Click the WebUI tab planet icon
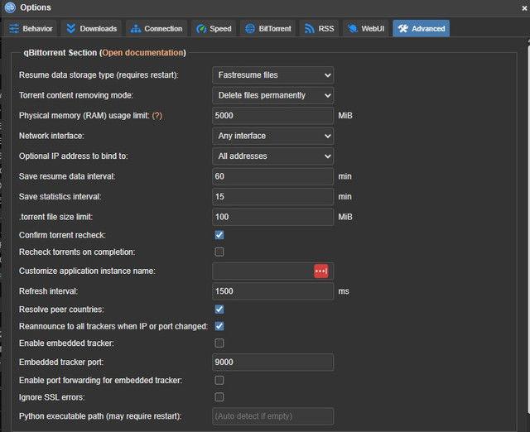 353,29
